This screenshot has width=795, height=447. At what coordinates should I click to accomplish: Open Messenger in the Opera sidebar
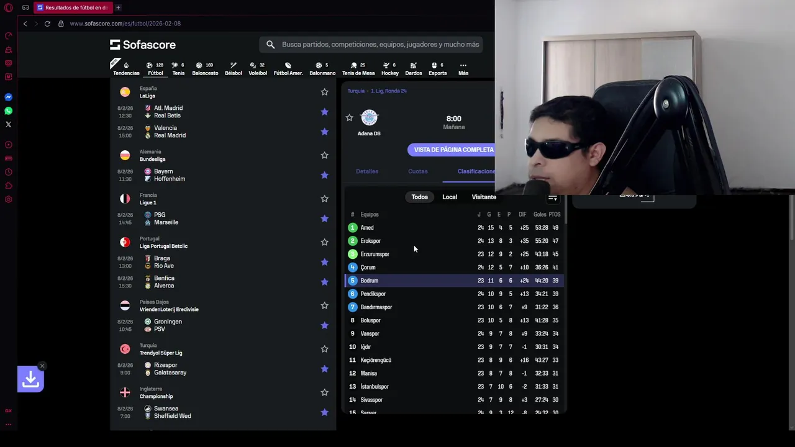tap(9, 97)
